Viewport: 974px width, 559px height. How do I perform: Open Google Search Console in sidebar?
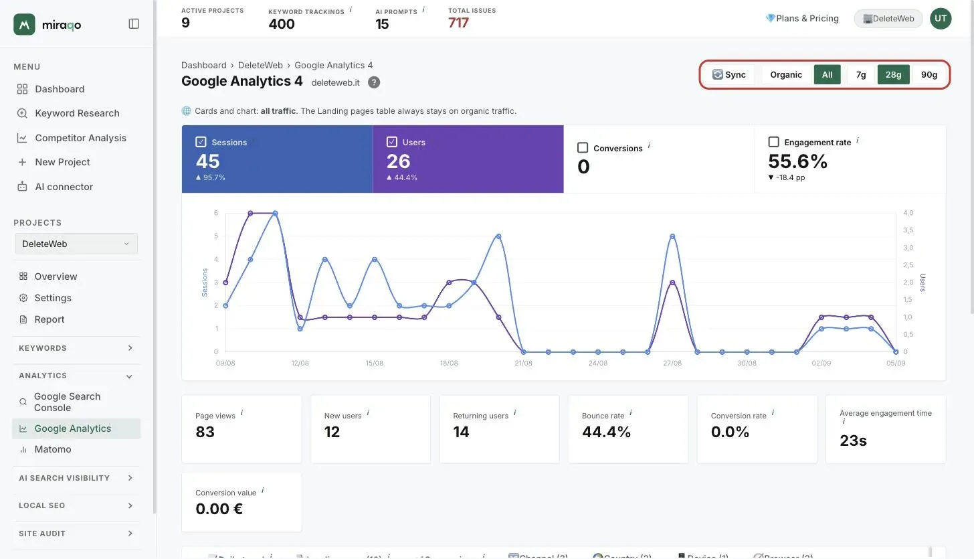pos(76,402)
